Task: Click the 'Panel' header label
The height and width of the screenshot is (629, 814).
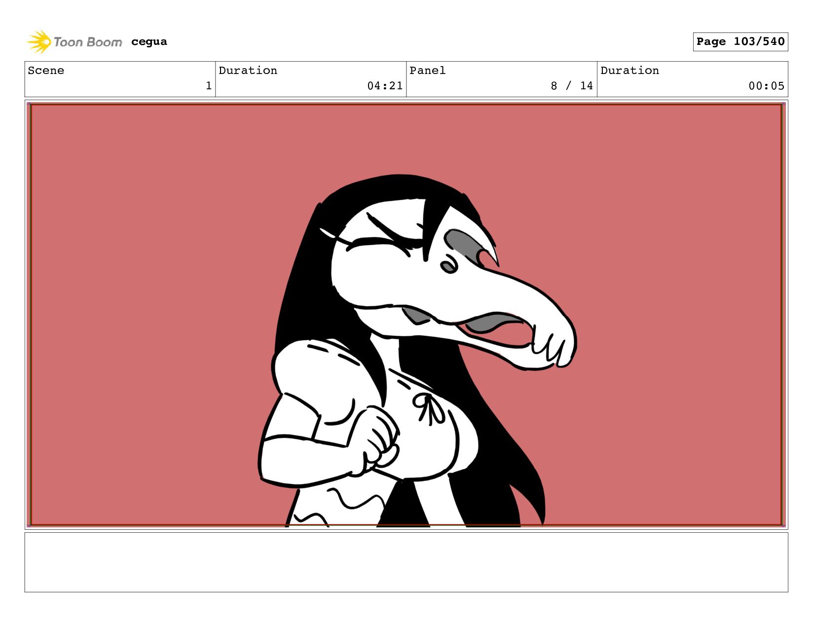Action: tap(428, 71)
